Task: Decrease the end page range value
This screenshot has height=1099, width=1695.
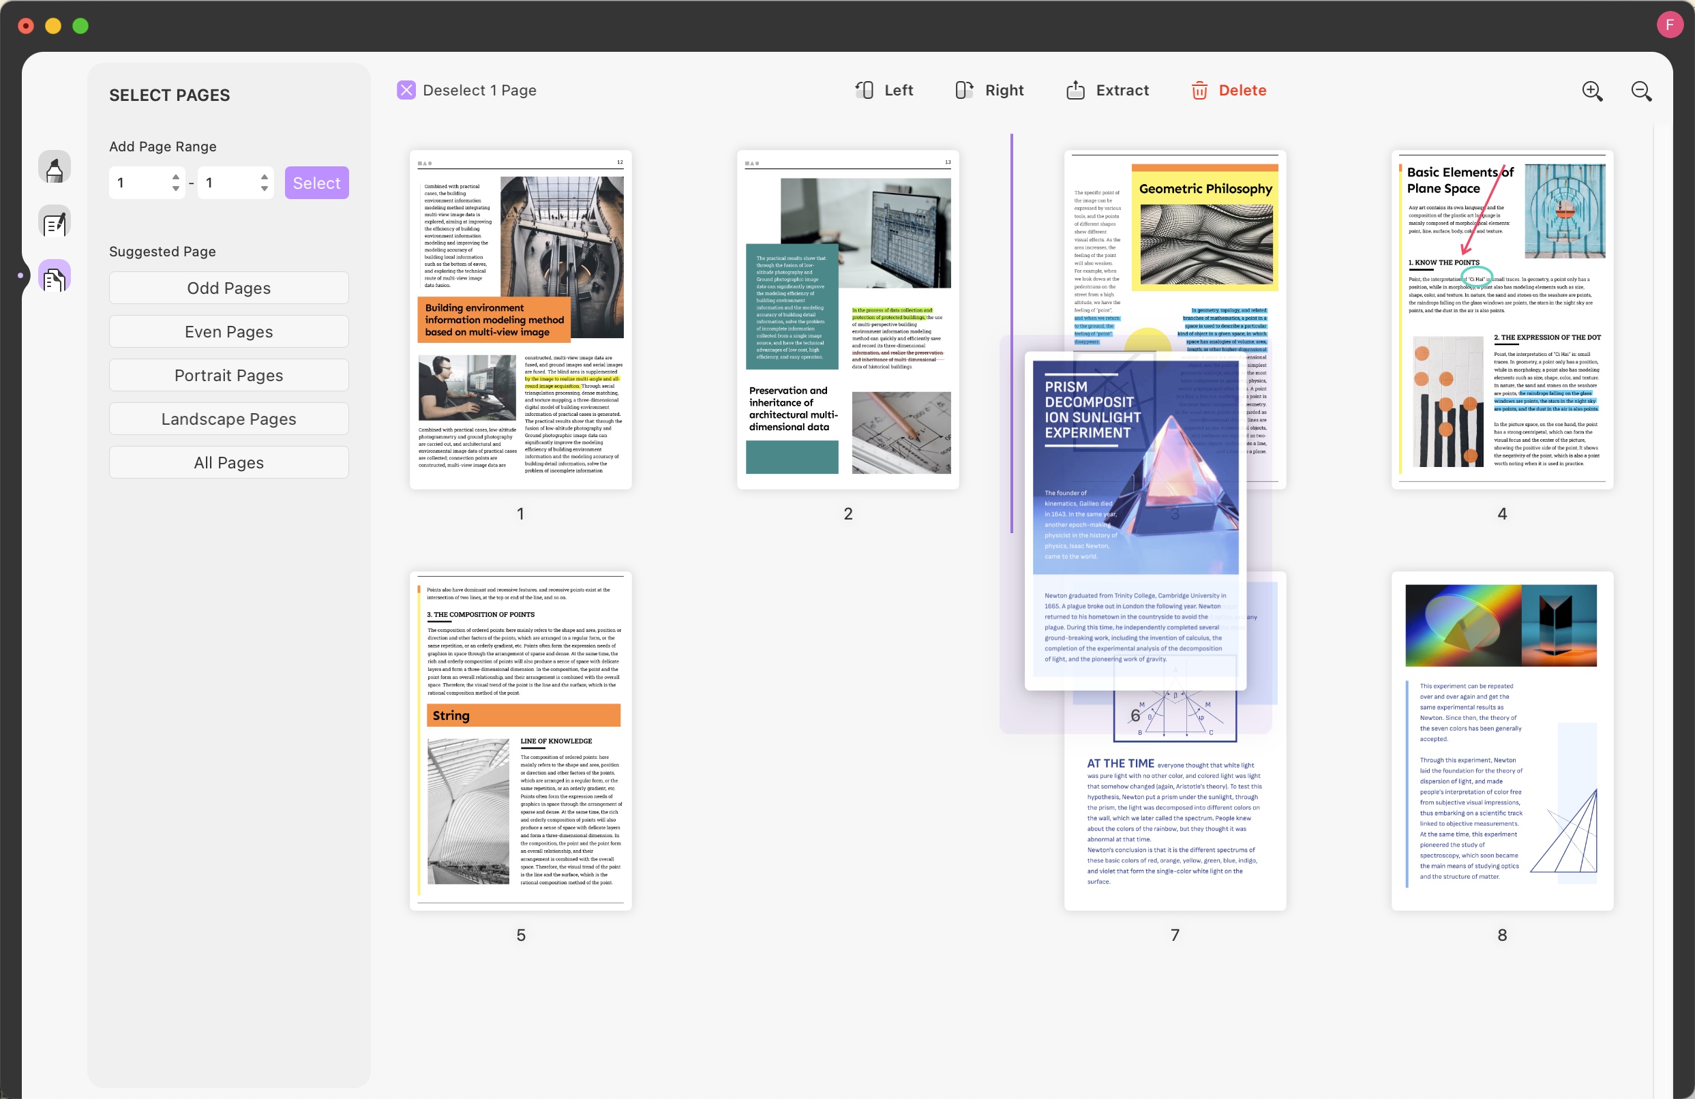Action: tap(265, 189)
